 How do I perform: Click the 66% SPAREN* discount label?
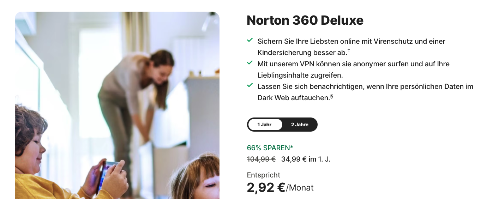(270, 148)
